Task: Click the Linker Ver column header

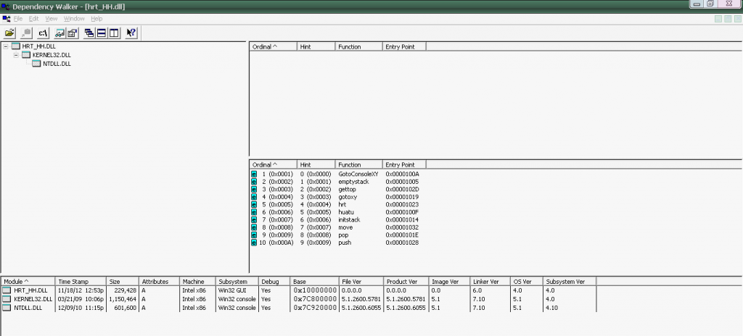Action: coord(490,282)
